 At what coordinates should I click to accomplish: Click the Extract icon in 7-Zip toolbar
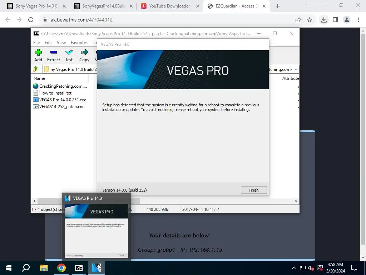54,55
